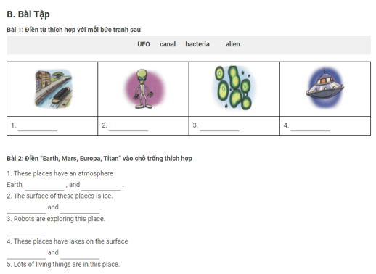This screenshot has width=376, height=274.
Task: Click answer blank number 1 under canal picture
Action: (38, 127)
